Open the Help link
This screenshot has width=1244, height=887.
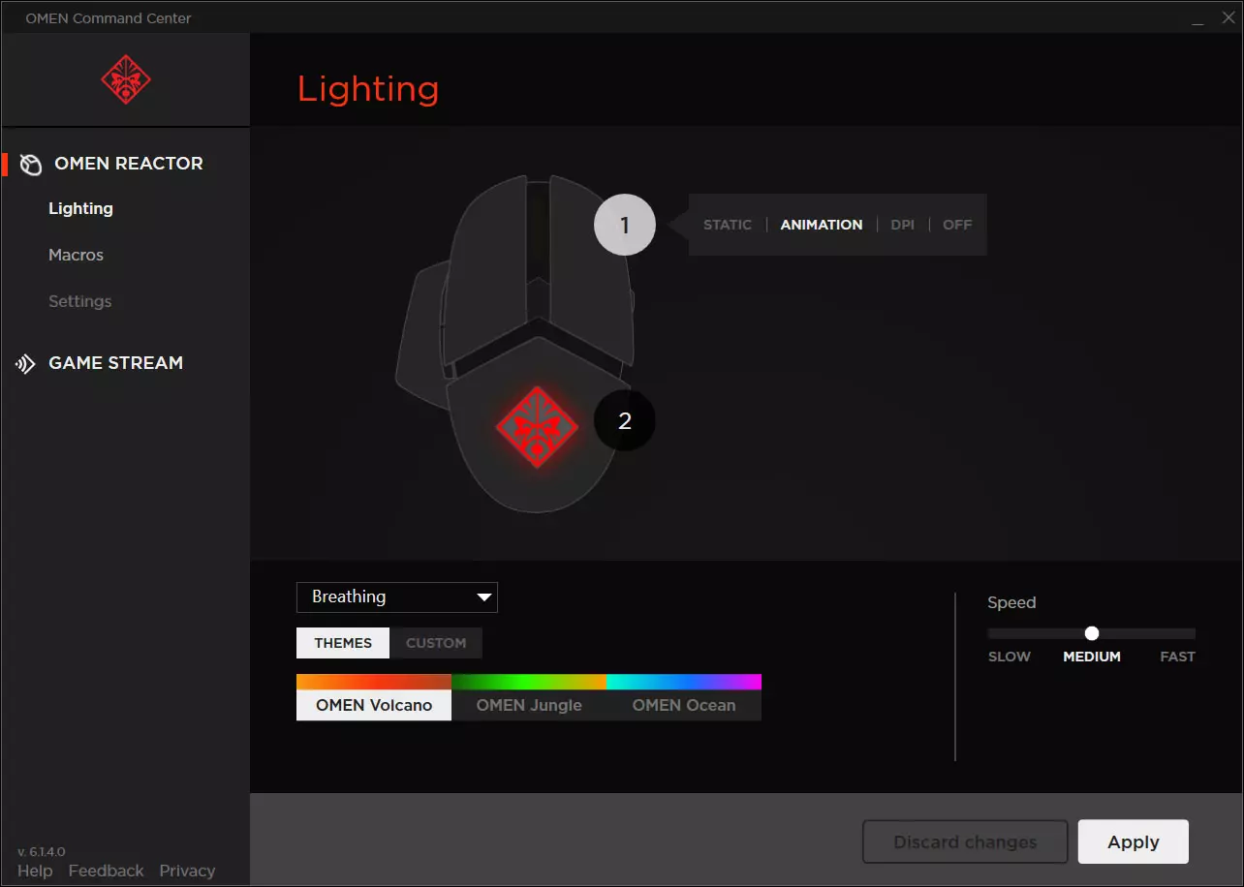(x=35, y=871)
